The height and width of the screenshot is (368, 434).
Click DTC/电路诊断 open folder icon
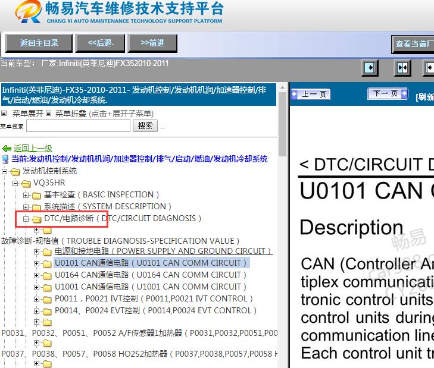[x=36, y=219]
